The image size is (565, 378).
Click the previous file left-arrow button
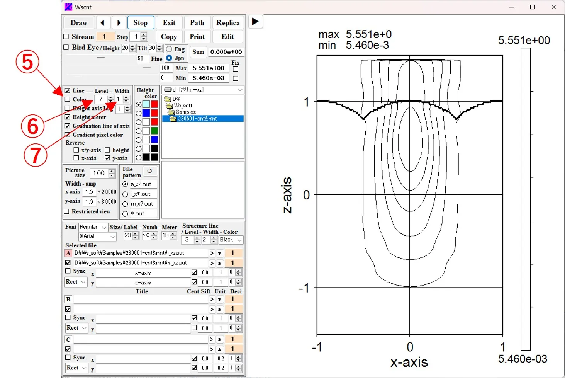(x=103, y=23)
